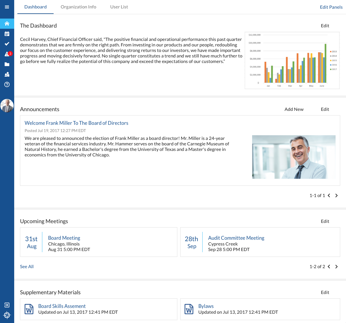Image resolution: width=346 pixels, height=323 pixels.
Task: Open the Bylaws Word document icon
Action: pyautogui.click(x=189, y=309)
